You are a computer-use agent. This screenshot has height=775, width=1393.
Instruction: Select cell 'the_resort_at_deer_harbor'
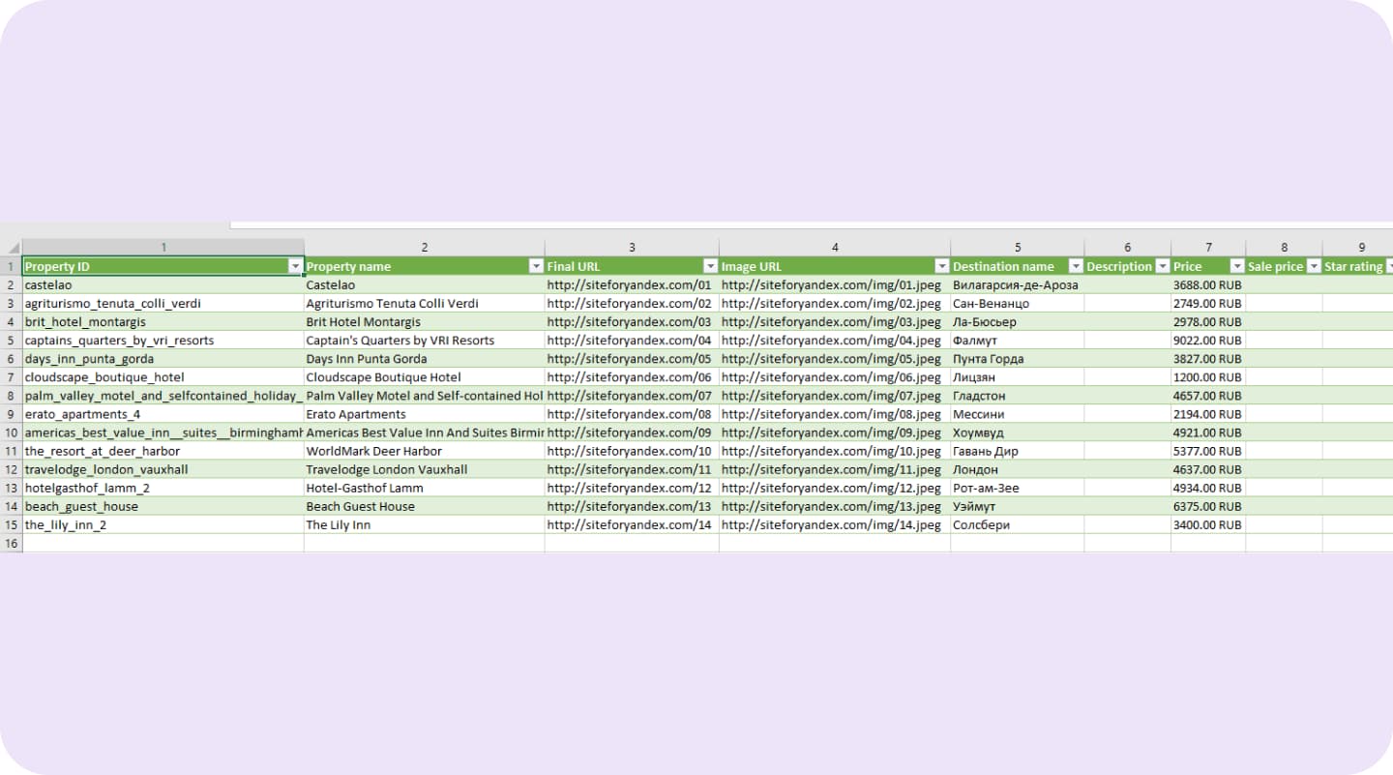(x=163, y=451)
